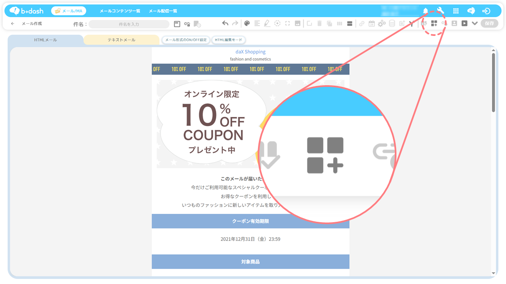
Task: Click the insert image icon
Action: [297, 23]
